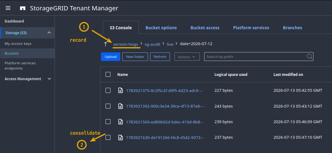
Task: Click the Name column header
Action: pyautogui.click(x=122, y=74)
